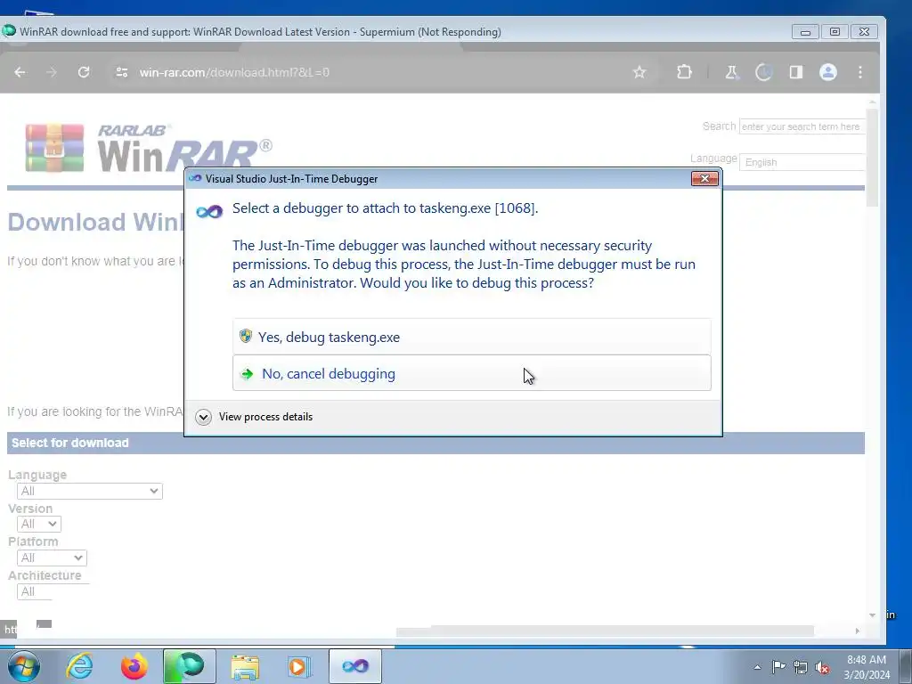This screenshot has height=684, width=912.
Task: Open the browser Extensions puzzle icon
Action: tap(684, 72)
